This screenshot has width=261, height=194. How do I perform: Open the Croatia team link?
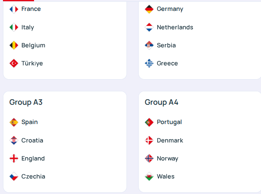point(32,140)
